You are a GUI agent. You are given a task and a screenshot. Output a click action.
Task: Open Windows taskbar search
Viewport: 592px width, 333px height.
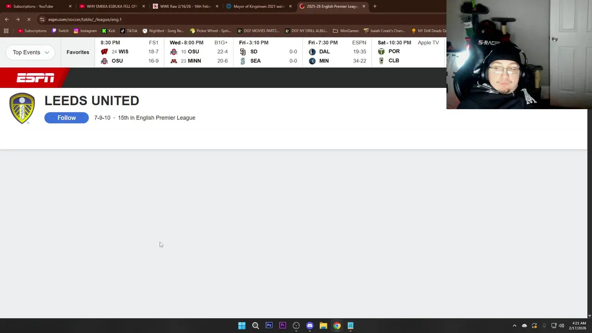[255, 326]
